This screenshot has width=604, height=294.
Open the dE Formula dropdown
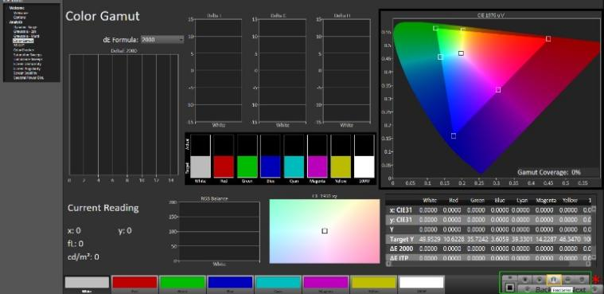click(162, 39)
